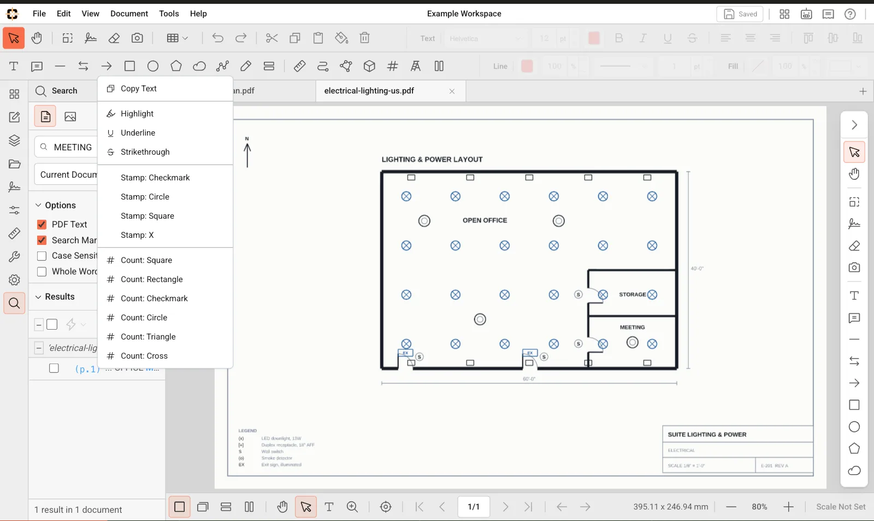Select the cloud shape tool in right panel

[x=854, y=471]
